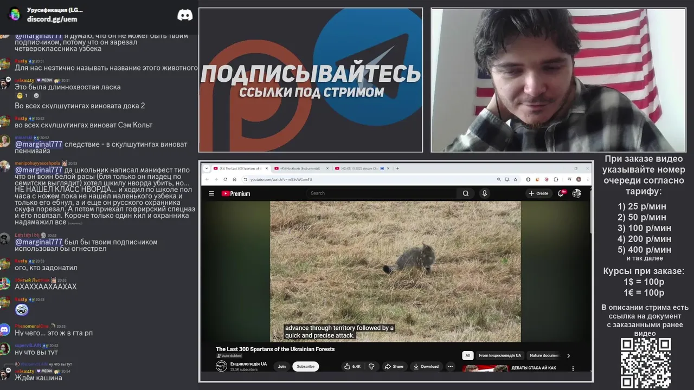Close the Nockhurts (Instrumental) tab
Screen dimensions: 694x390
327,168
